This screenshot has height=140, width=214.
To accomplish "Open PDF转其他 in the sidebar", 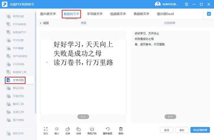I will pyautogui.click(x=17, y=24).
